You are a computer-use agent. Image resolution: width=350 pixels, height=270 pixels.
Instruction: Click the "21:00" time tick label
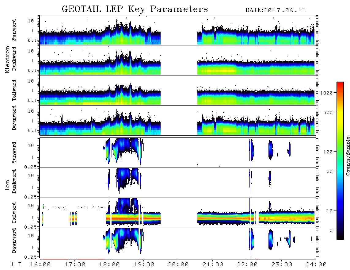[213, 265]
